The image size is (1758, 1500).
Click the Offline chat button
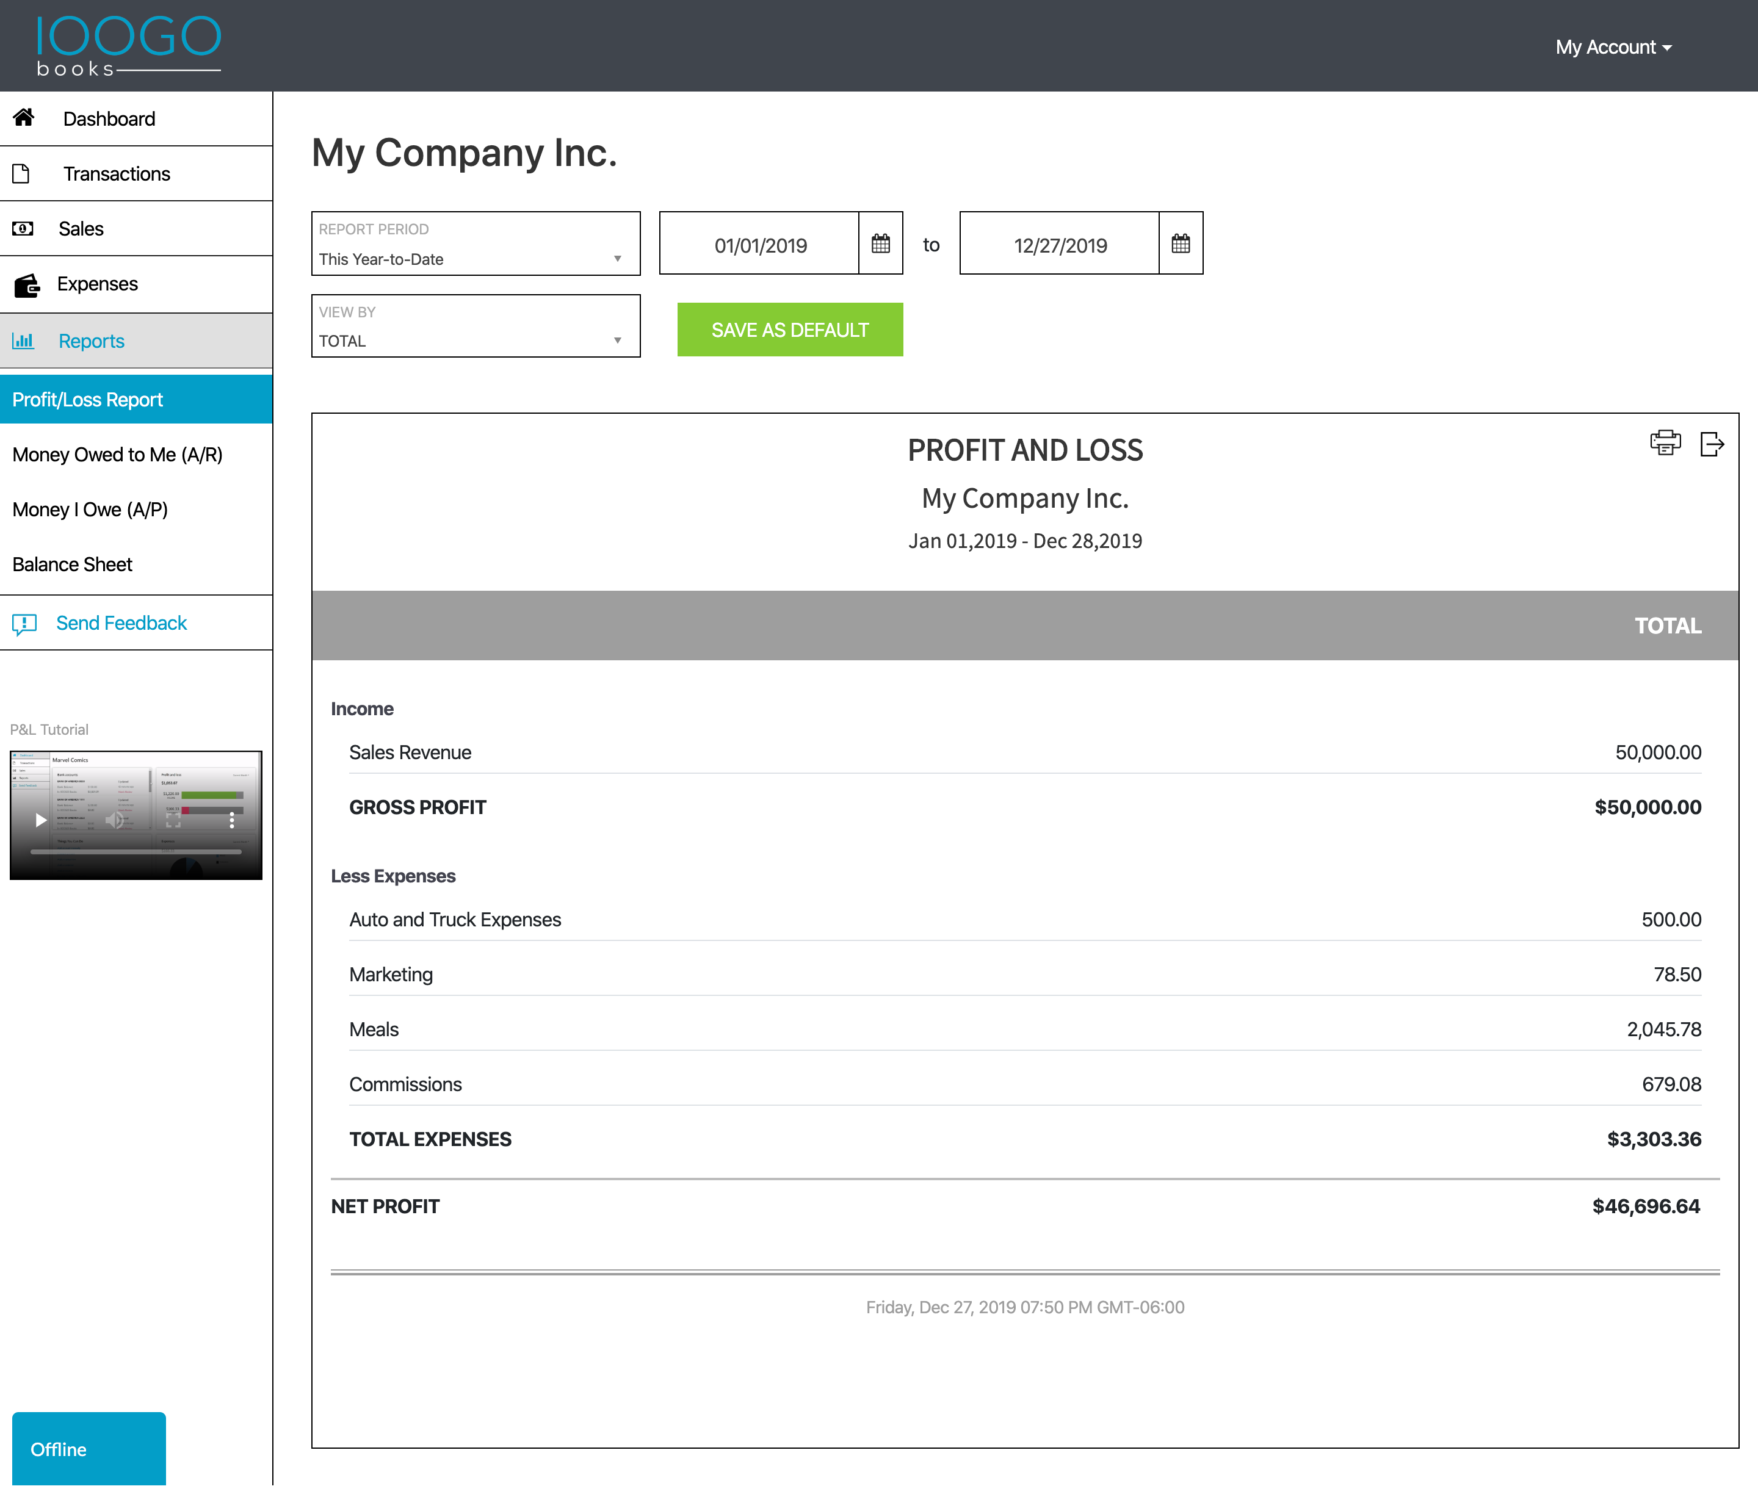(89, 1448)
